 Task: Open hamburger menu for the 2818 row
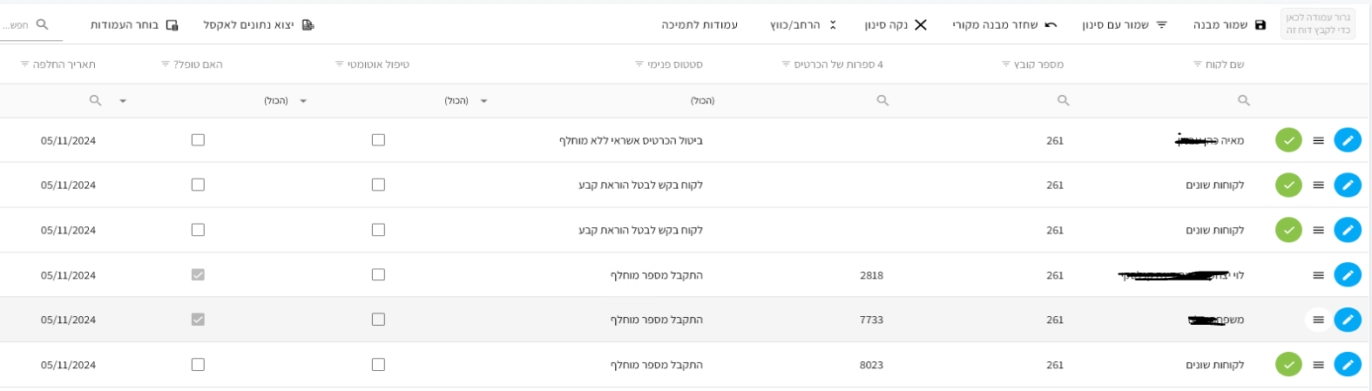(x=1318, y=275)
